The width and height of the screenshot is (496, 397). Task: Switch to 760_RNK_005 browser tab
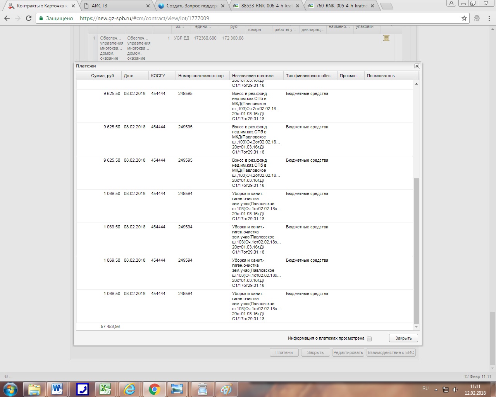(x=341, y=6)
